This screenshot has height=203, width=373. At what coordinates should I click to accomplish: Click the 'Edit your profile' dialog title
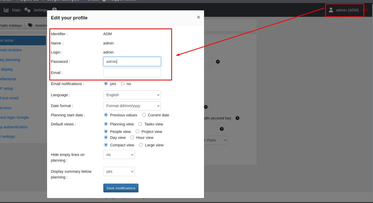[x=69, y=18]
